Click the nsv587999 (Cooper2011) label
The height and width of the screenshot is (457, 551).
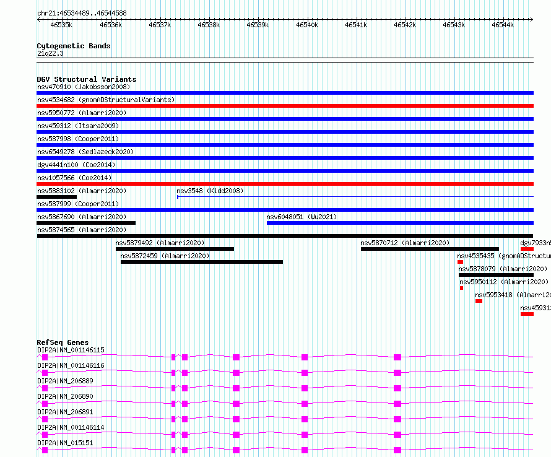[x=78, y=204]
